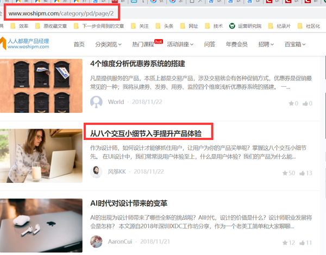Click the address bar URL field
This screenshot has width=326, height=255.
tap(61, 14)
